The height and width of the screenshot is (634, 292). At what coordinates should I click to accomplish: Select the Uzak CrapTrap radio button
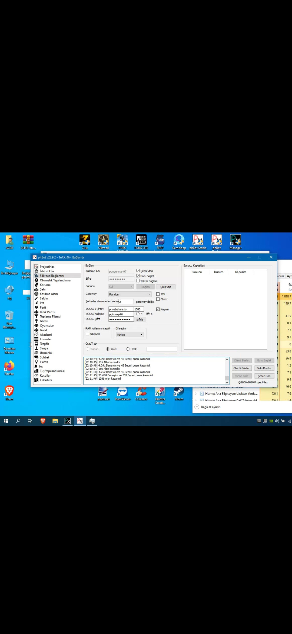point(128,349)
